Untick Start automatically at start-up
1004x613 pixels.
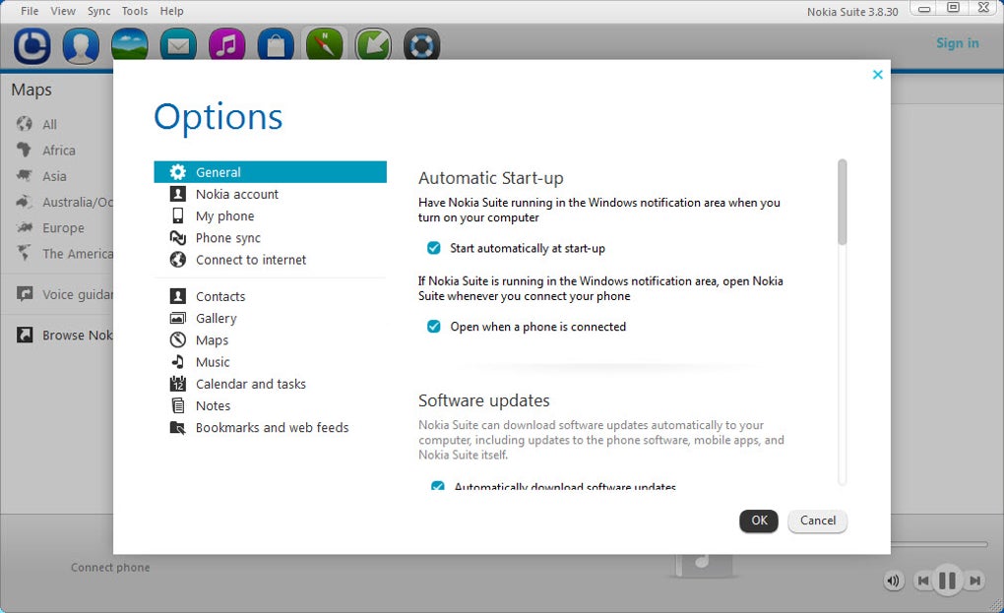(x=433, y=248)
